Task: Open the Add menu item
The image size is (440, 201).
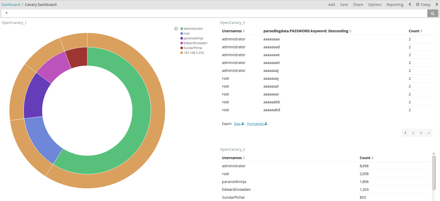Action: pyautogui.click(x=331, y=4)
